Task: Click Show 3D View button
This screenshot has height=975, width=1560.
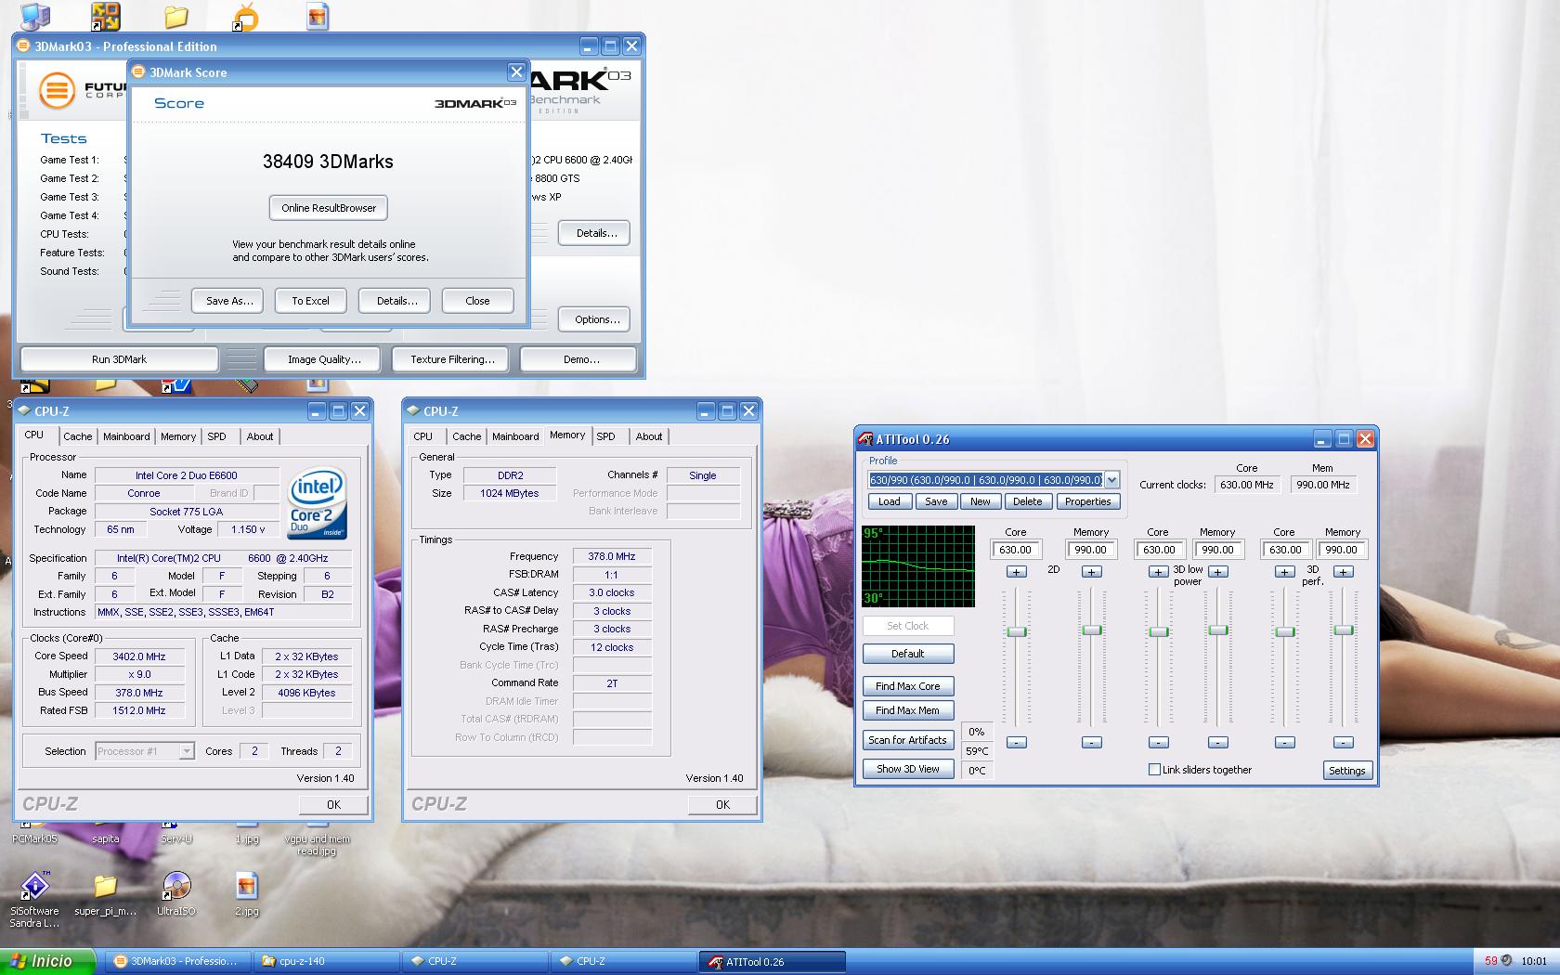Action: pos(908,769)
